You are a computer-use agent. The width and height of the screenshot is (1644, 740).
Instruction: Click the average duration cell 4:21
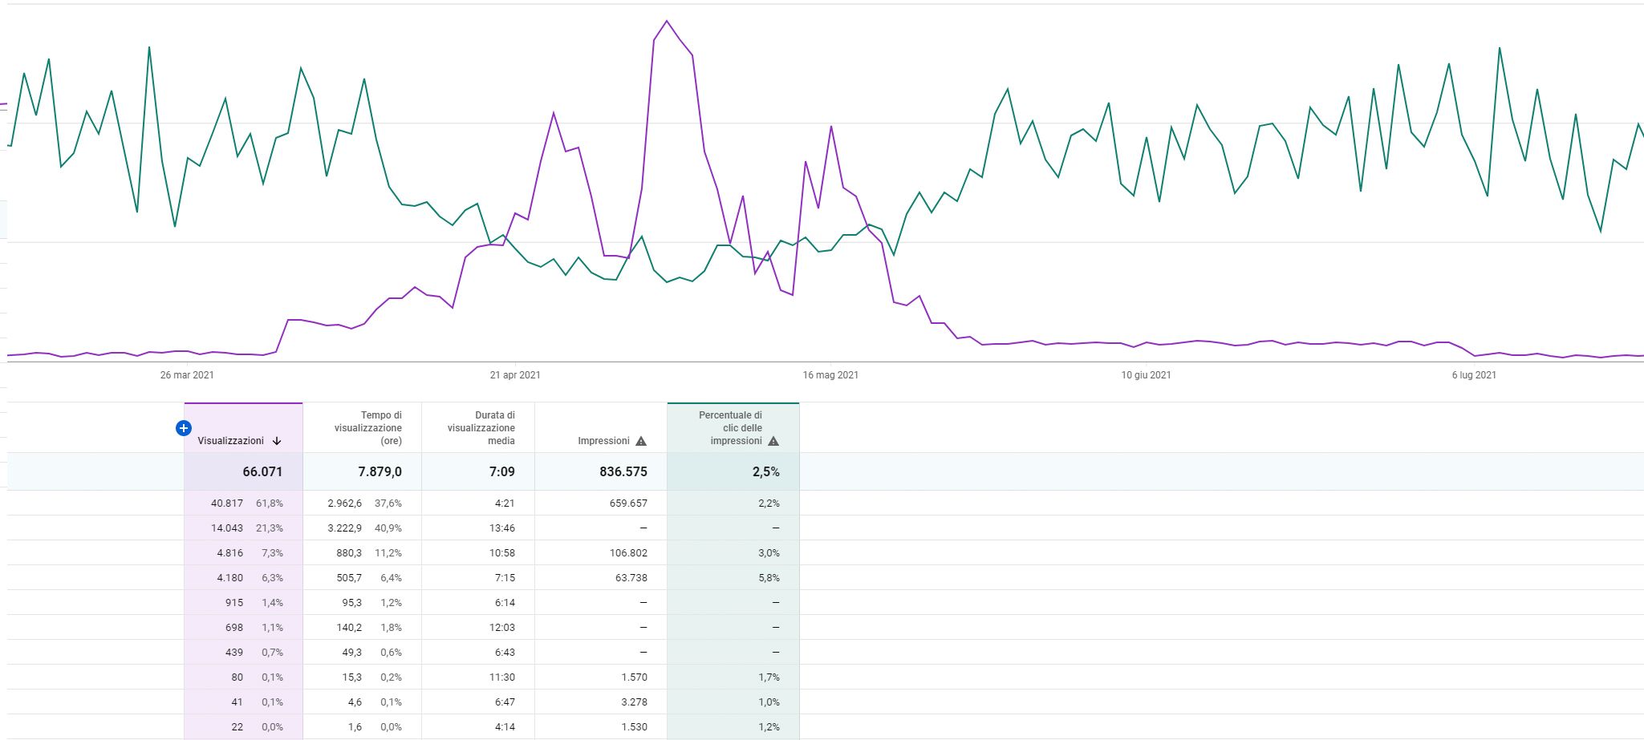(505, 503)
